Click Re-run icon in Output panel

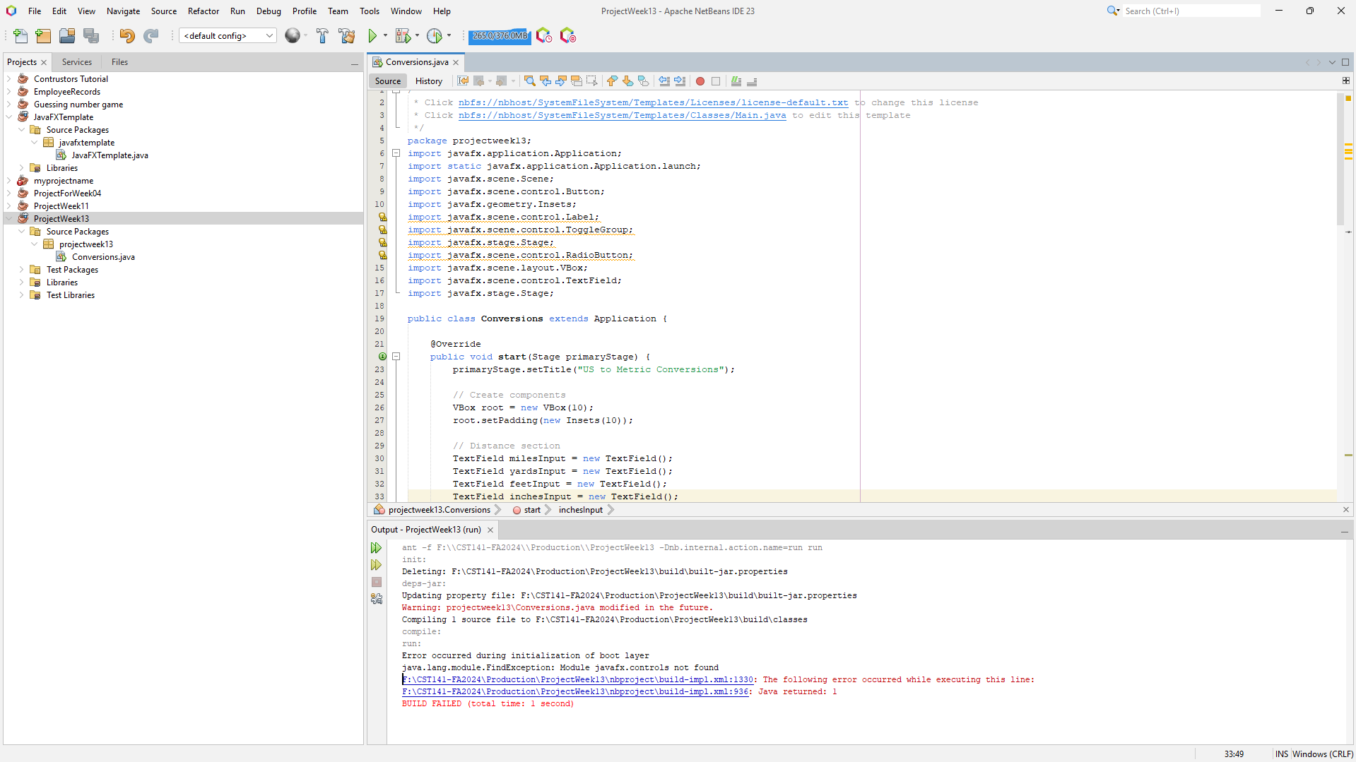coord(376,548)
